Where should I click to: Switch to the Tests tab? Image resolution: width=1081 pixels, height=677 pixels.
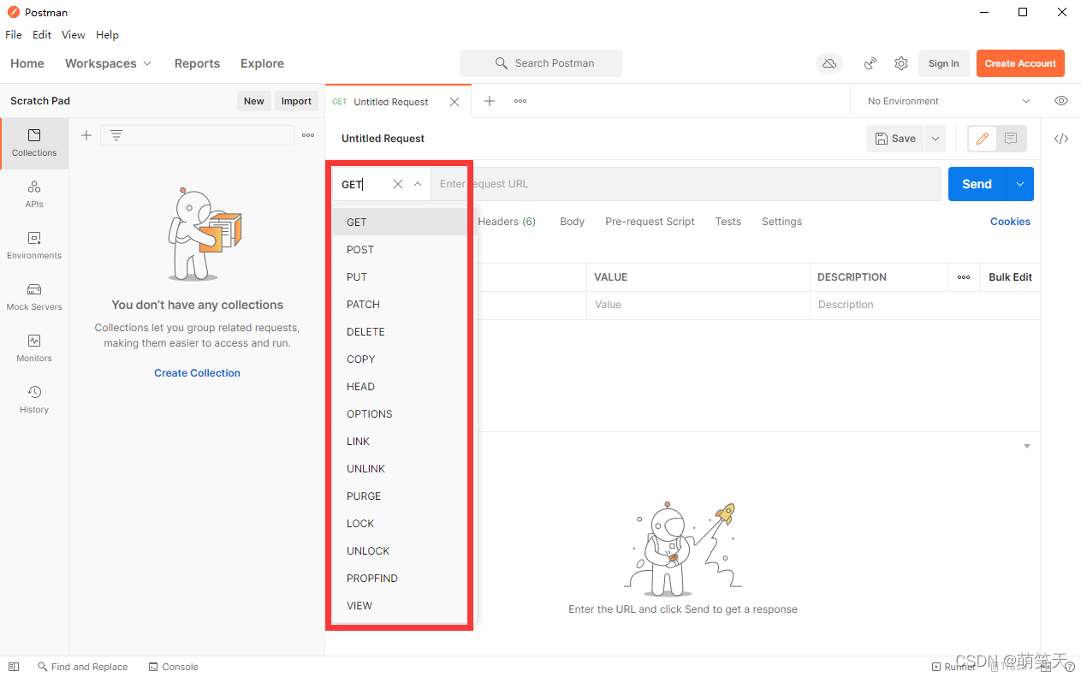728,222
